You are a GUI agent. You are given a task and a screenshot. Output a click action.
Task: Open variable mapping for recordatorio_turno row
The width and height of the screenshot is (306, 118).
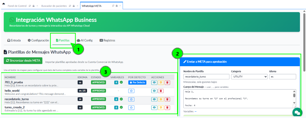point(161,99)
